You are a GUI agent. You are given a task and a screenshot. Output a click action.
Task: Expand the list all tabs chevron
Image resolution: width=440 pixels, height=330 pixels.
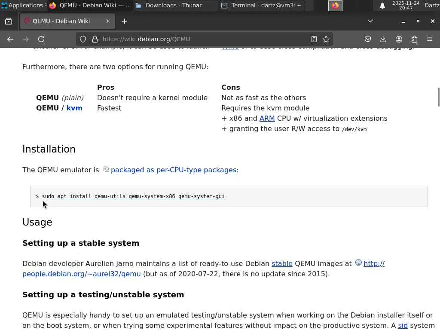[x=370, y=21]
